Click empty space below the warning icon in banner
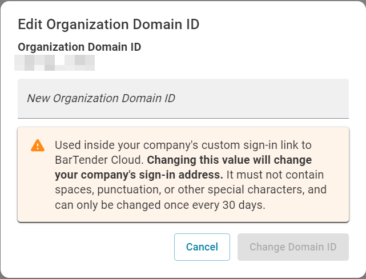This screenshot has height=279, width=366. click(x=37, y=187)
